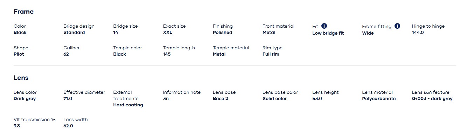Click the Hard coating treatment value

[x=128, y=105]
